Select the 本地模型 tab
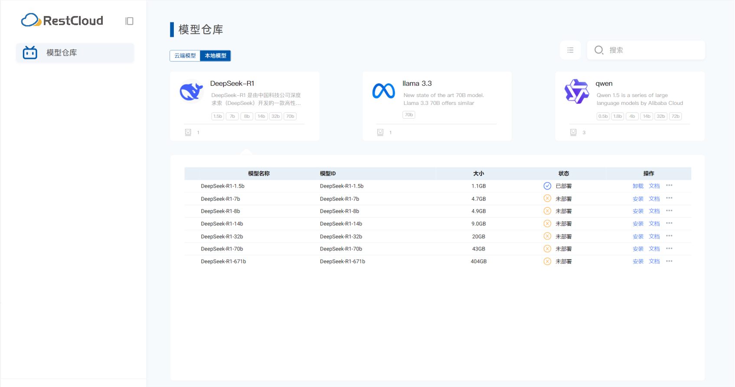This screenshot has height=387, width=735. click(216, 56)
